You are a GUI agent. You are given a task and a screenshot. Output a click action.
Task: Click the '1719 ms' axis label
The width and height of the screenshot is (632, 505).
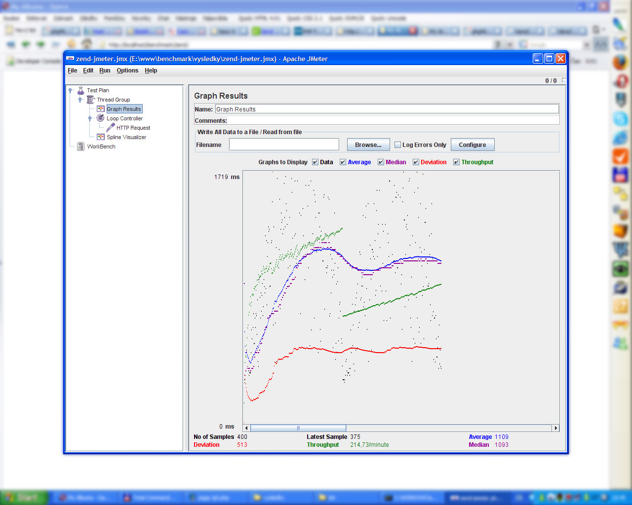click(227, 177)
